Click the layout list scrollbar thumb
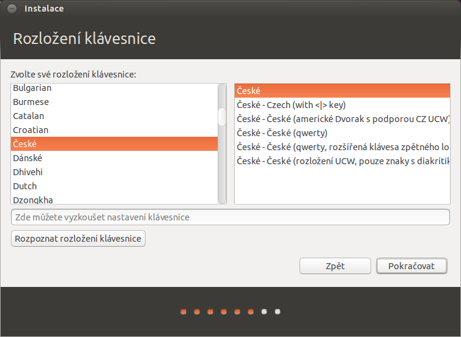Viewport: 461px width, 337px height. pos(222,117)
